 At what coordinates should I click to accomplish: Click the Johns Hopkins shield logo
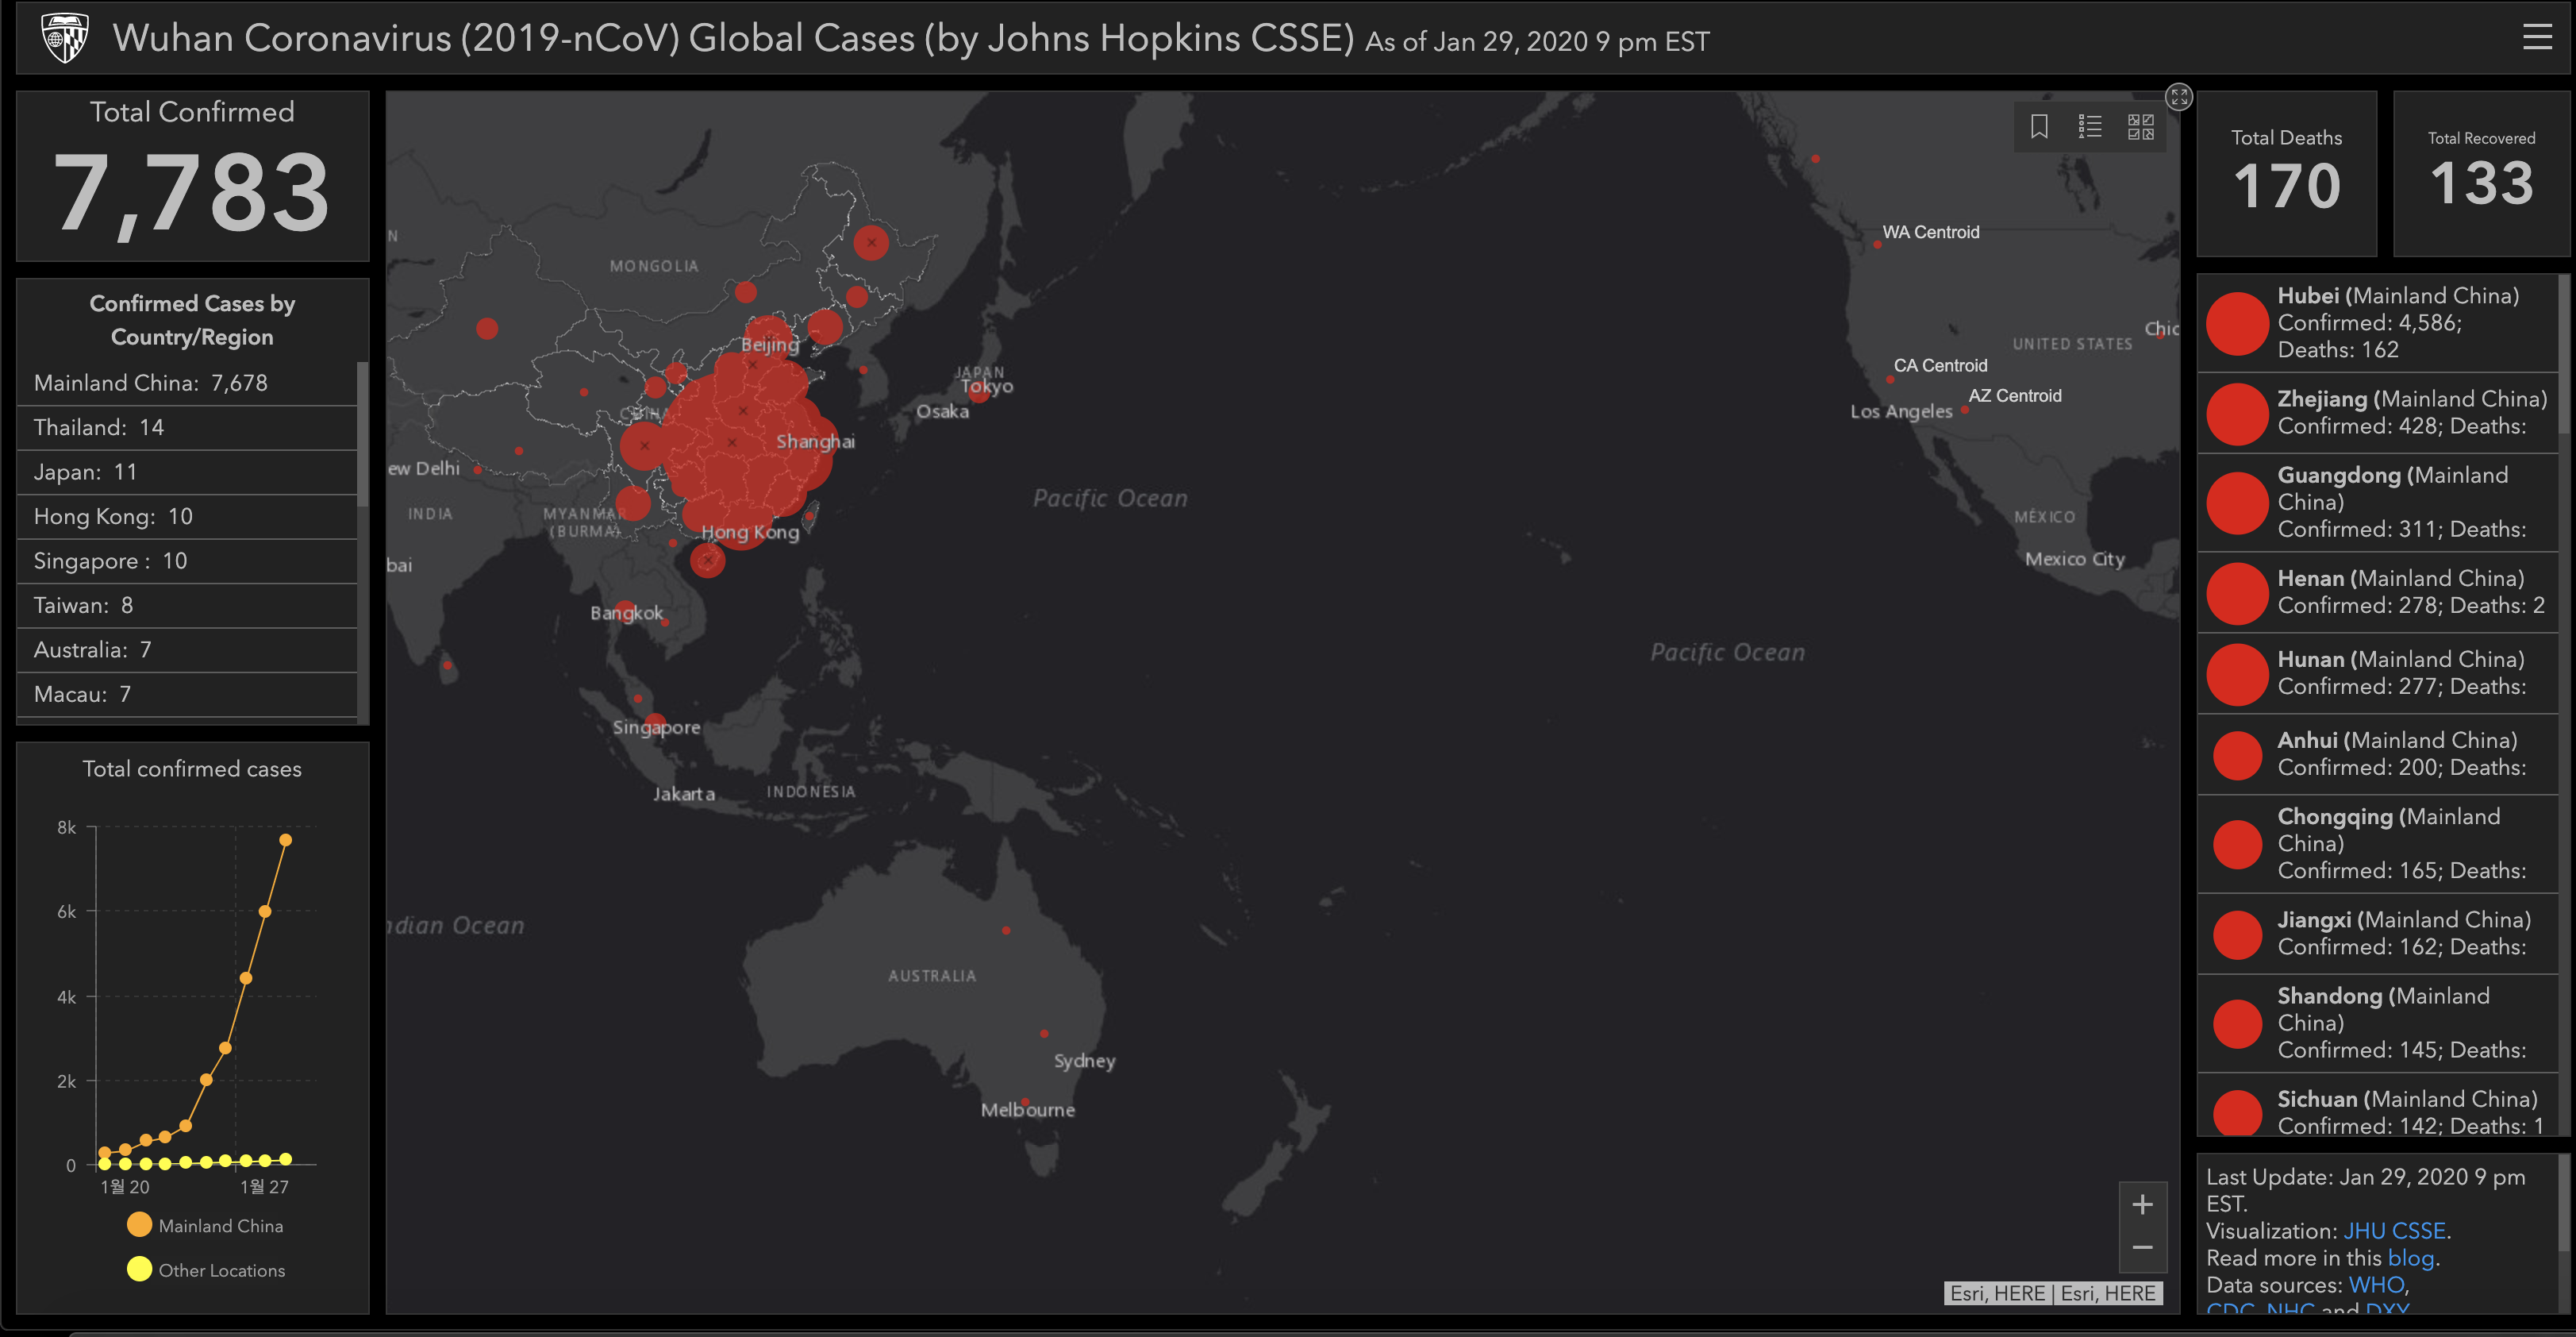click(x=65, y=38)
